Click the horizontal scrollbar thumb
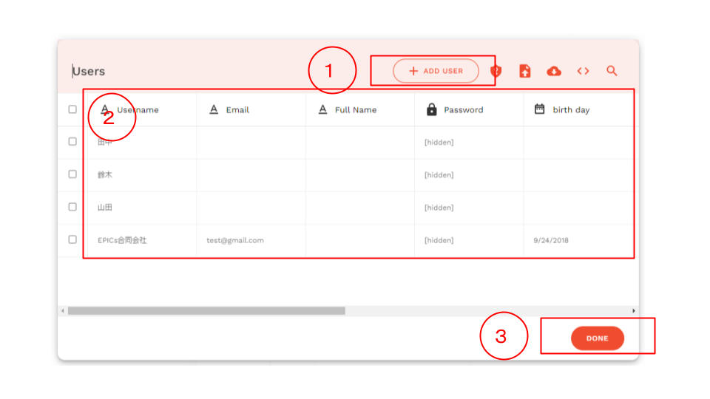This screenshot has height=399, width=710. pyautogui.click(x=206, y=311)
